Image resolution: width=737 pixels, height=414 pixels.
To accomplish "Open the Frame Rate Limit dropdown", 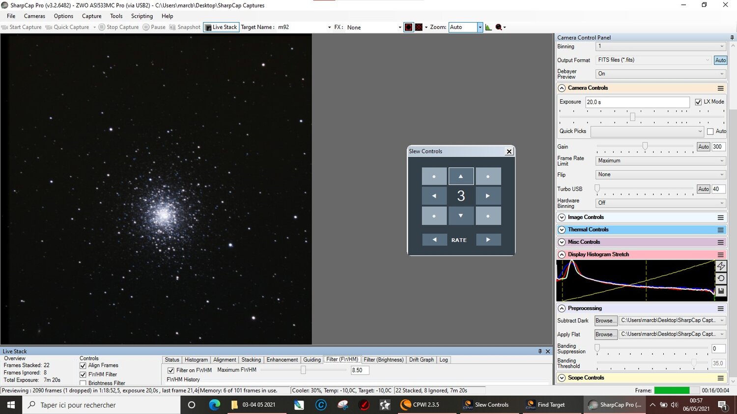I will point(661,161).
